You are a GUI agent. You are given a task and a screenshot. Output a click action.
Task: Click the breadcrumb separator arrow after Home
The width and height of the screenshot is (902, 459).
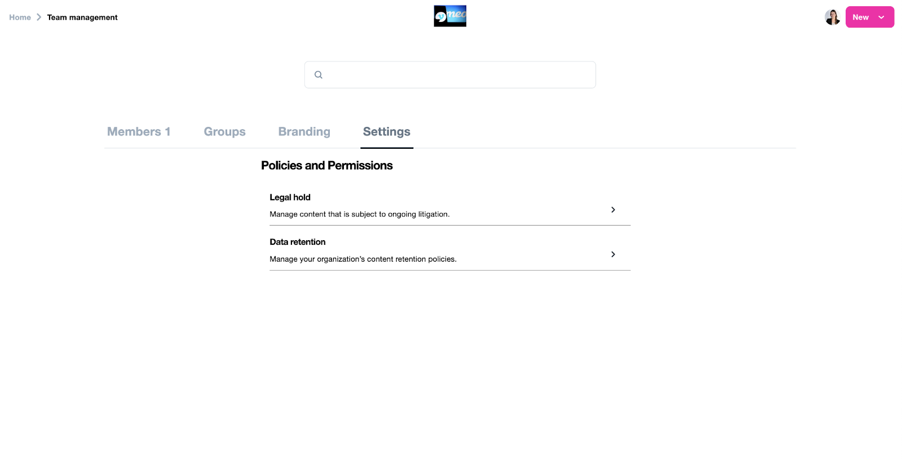tap(39, 17)
